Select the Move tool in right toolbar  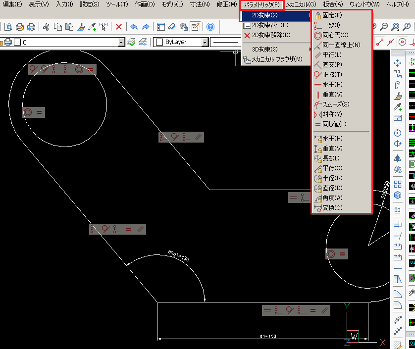[397, 63]
